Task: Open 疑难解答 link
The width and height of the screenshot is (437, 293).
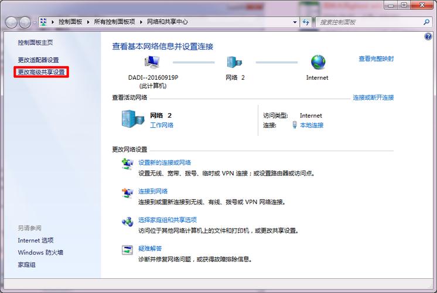Action: point(150,248)
